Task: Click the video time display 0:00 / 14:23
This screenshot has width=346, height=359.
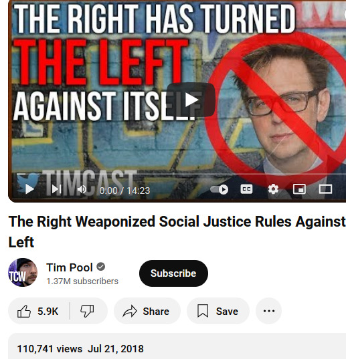Action: (124, 191)
